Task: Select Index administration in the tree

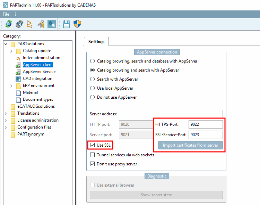Action: click(x=42, y=58)
